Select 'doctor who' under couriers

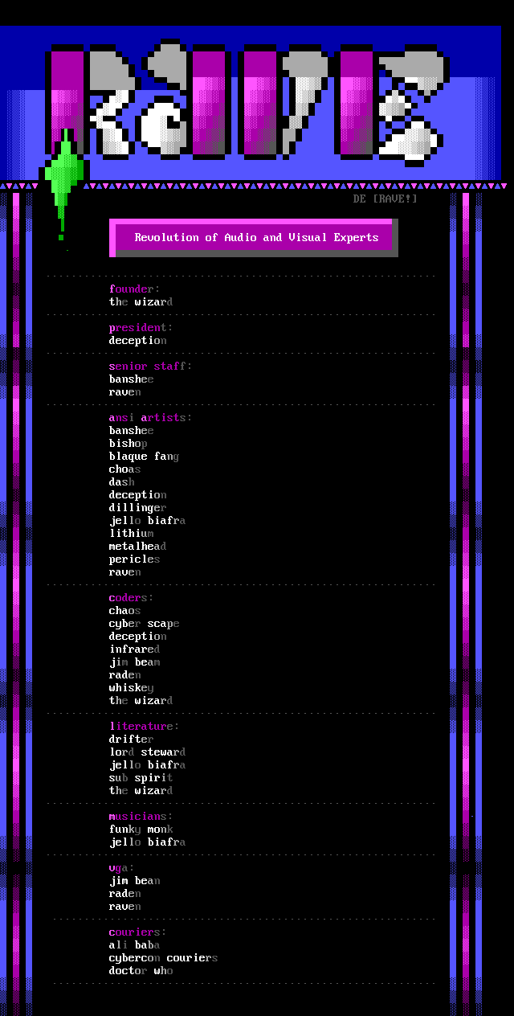click(141, 971)
